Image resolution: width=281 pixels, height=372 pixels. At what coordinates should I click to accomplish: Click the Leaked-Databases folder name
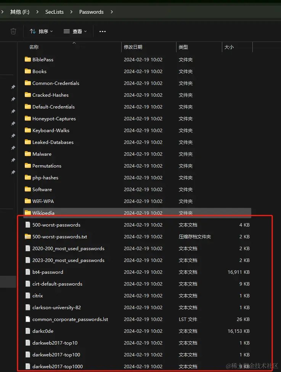pyautogui.click(x=53, y=142)
